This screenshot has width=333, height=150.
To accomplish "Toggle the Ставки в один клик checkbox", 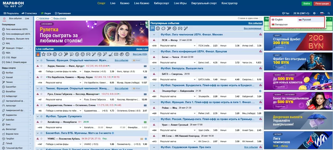I will pyautogui.click(x=260, y=19).
